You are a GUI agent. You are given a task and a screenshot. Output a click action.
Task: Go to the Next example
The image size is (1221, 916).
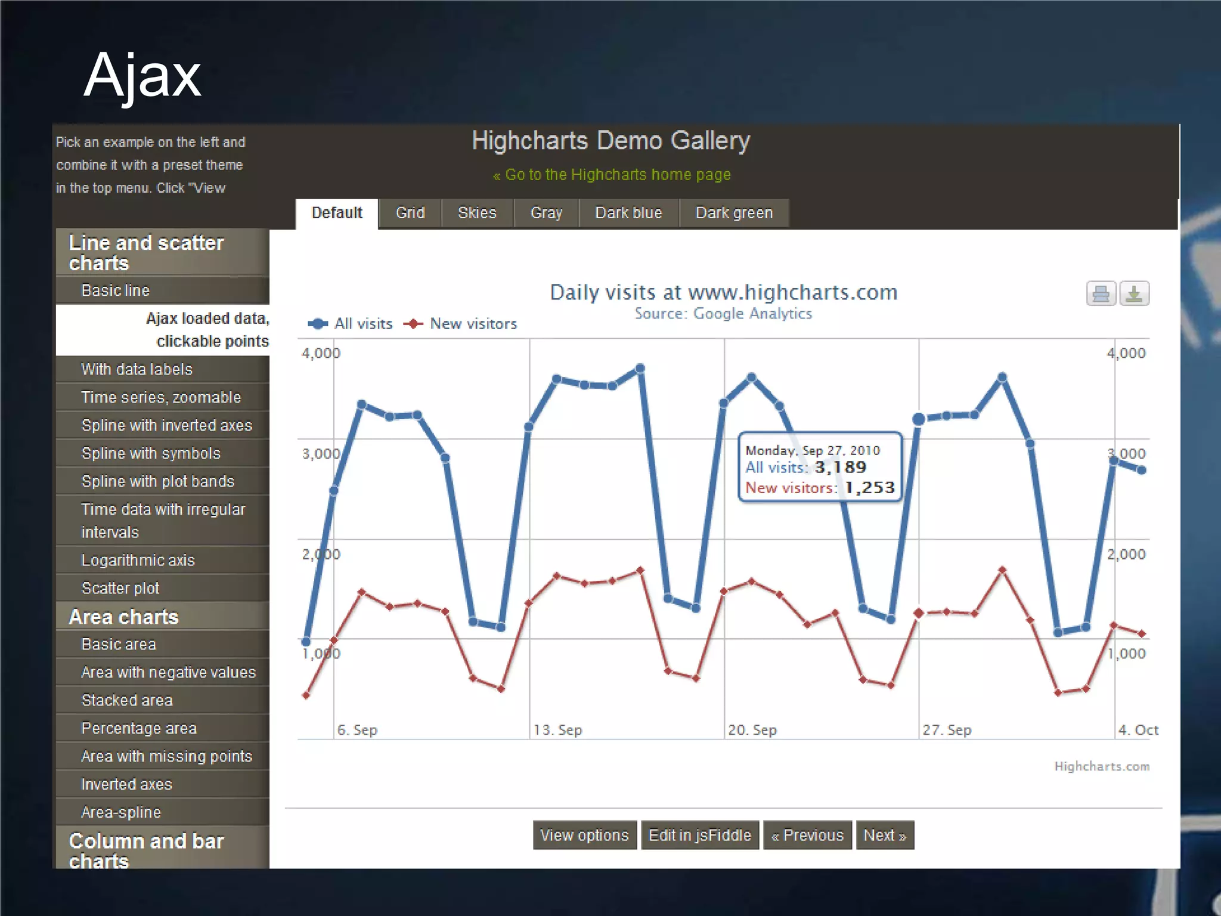pos(885,835)
